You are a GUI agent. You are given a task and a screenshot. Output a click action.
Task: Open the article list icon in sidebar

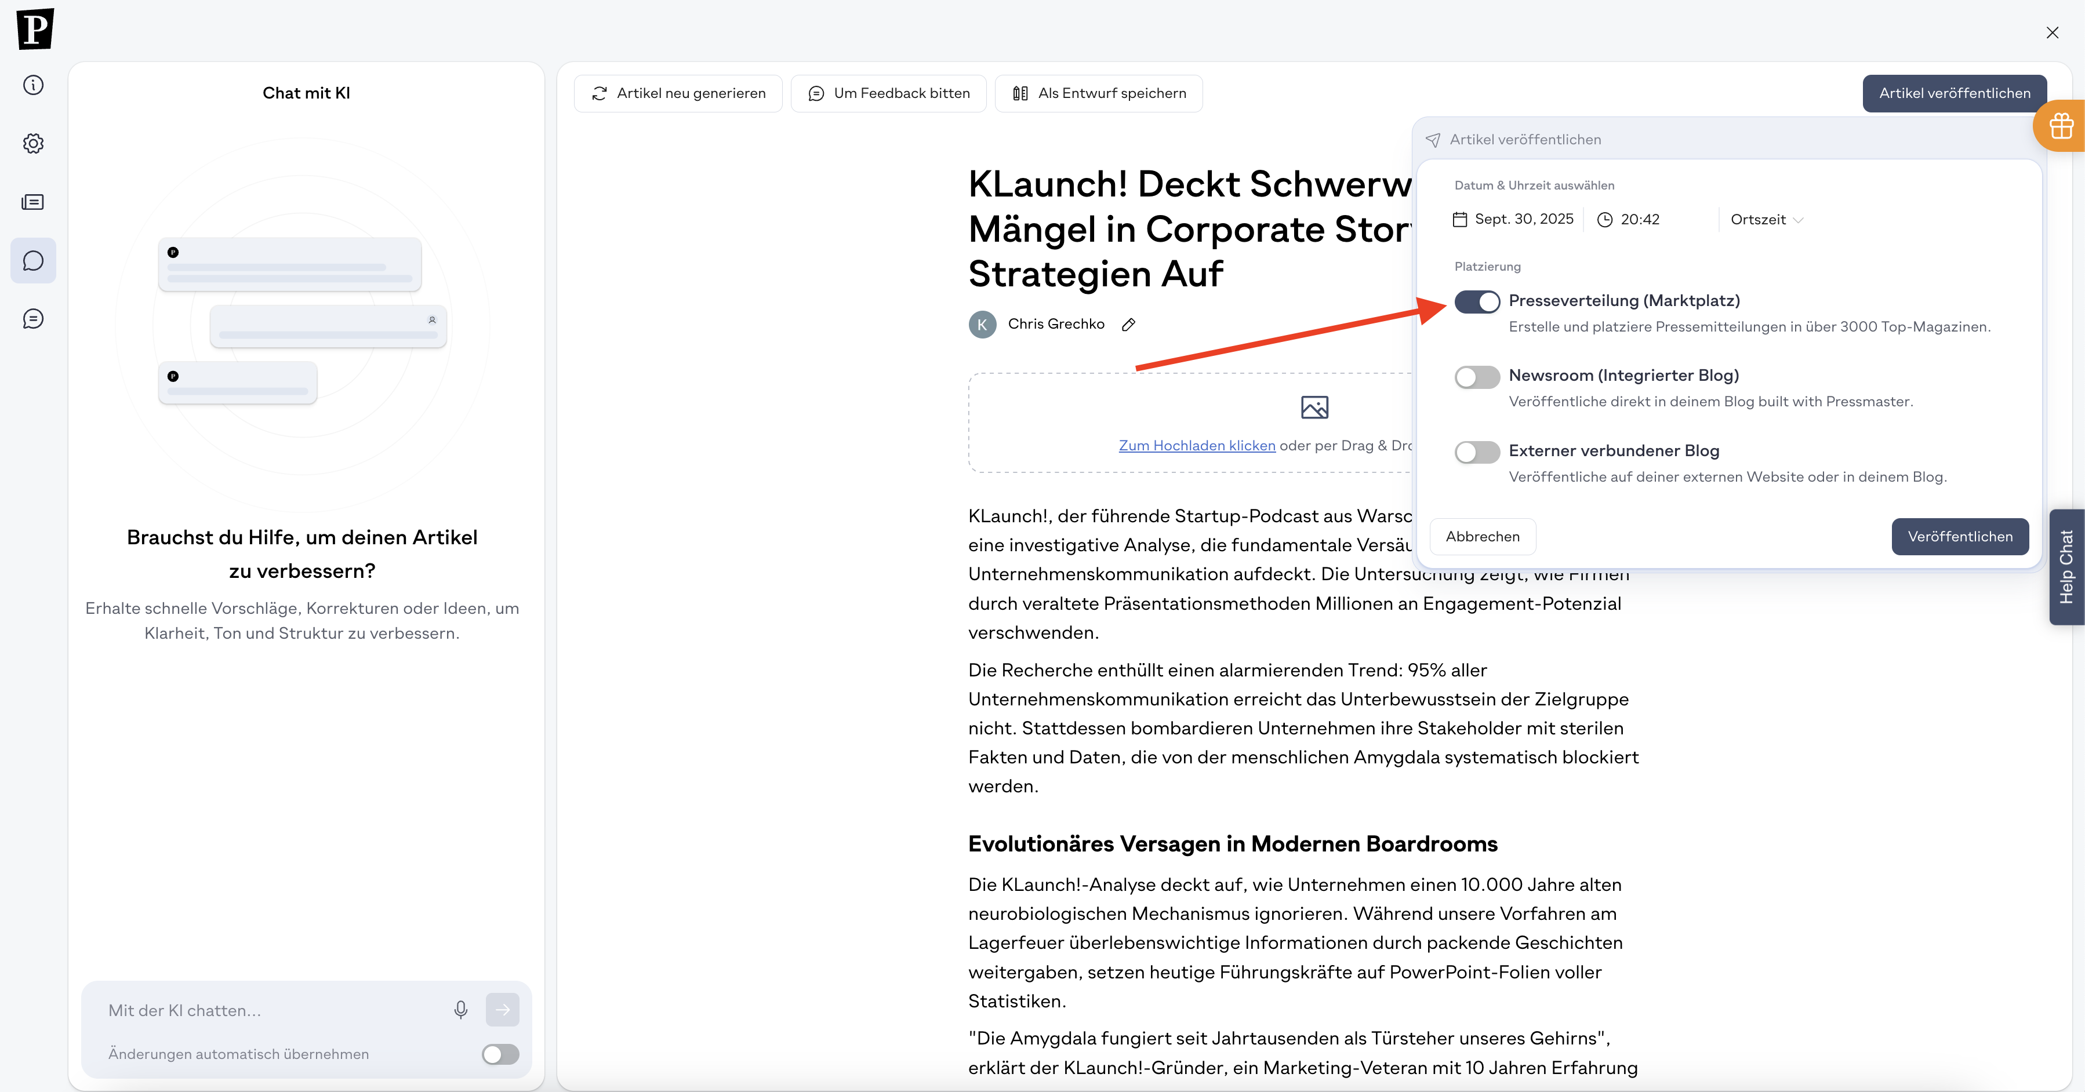33,202
